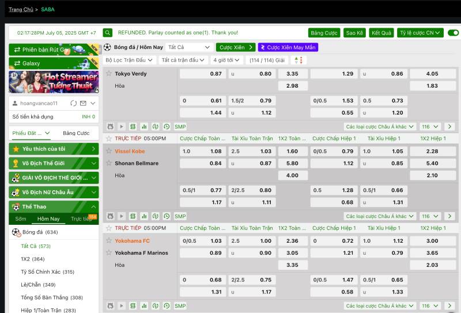The height and width of the screenshot is (313, 461).
Task: Open bar chart statistics icon above Vissel Kobe
Action: (x=144, y=127)
